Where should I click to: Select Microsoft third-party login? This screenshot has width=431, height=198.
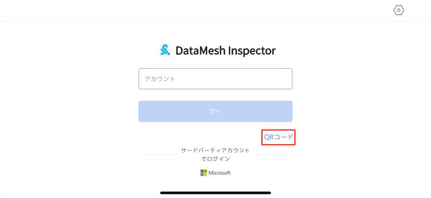click(x=215, y=173)
